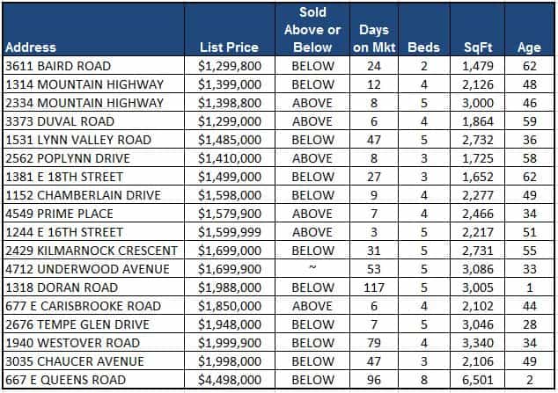Select the Age column header
The width and height of the screenshot is (558, 393).
click(x=529, y=47)
